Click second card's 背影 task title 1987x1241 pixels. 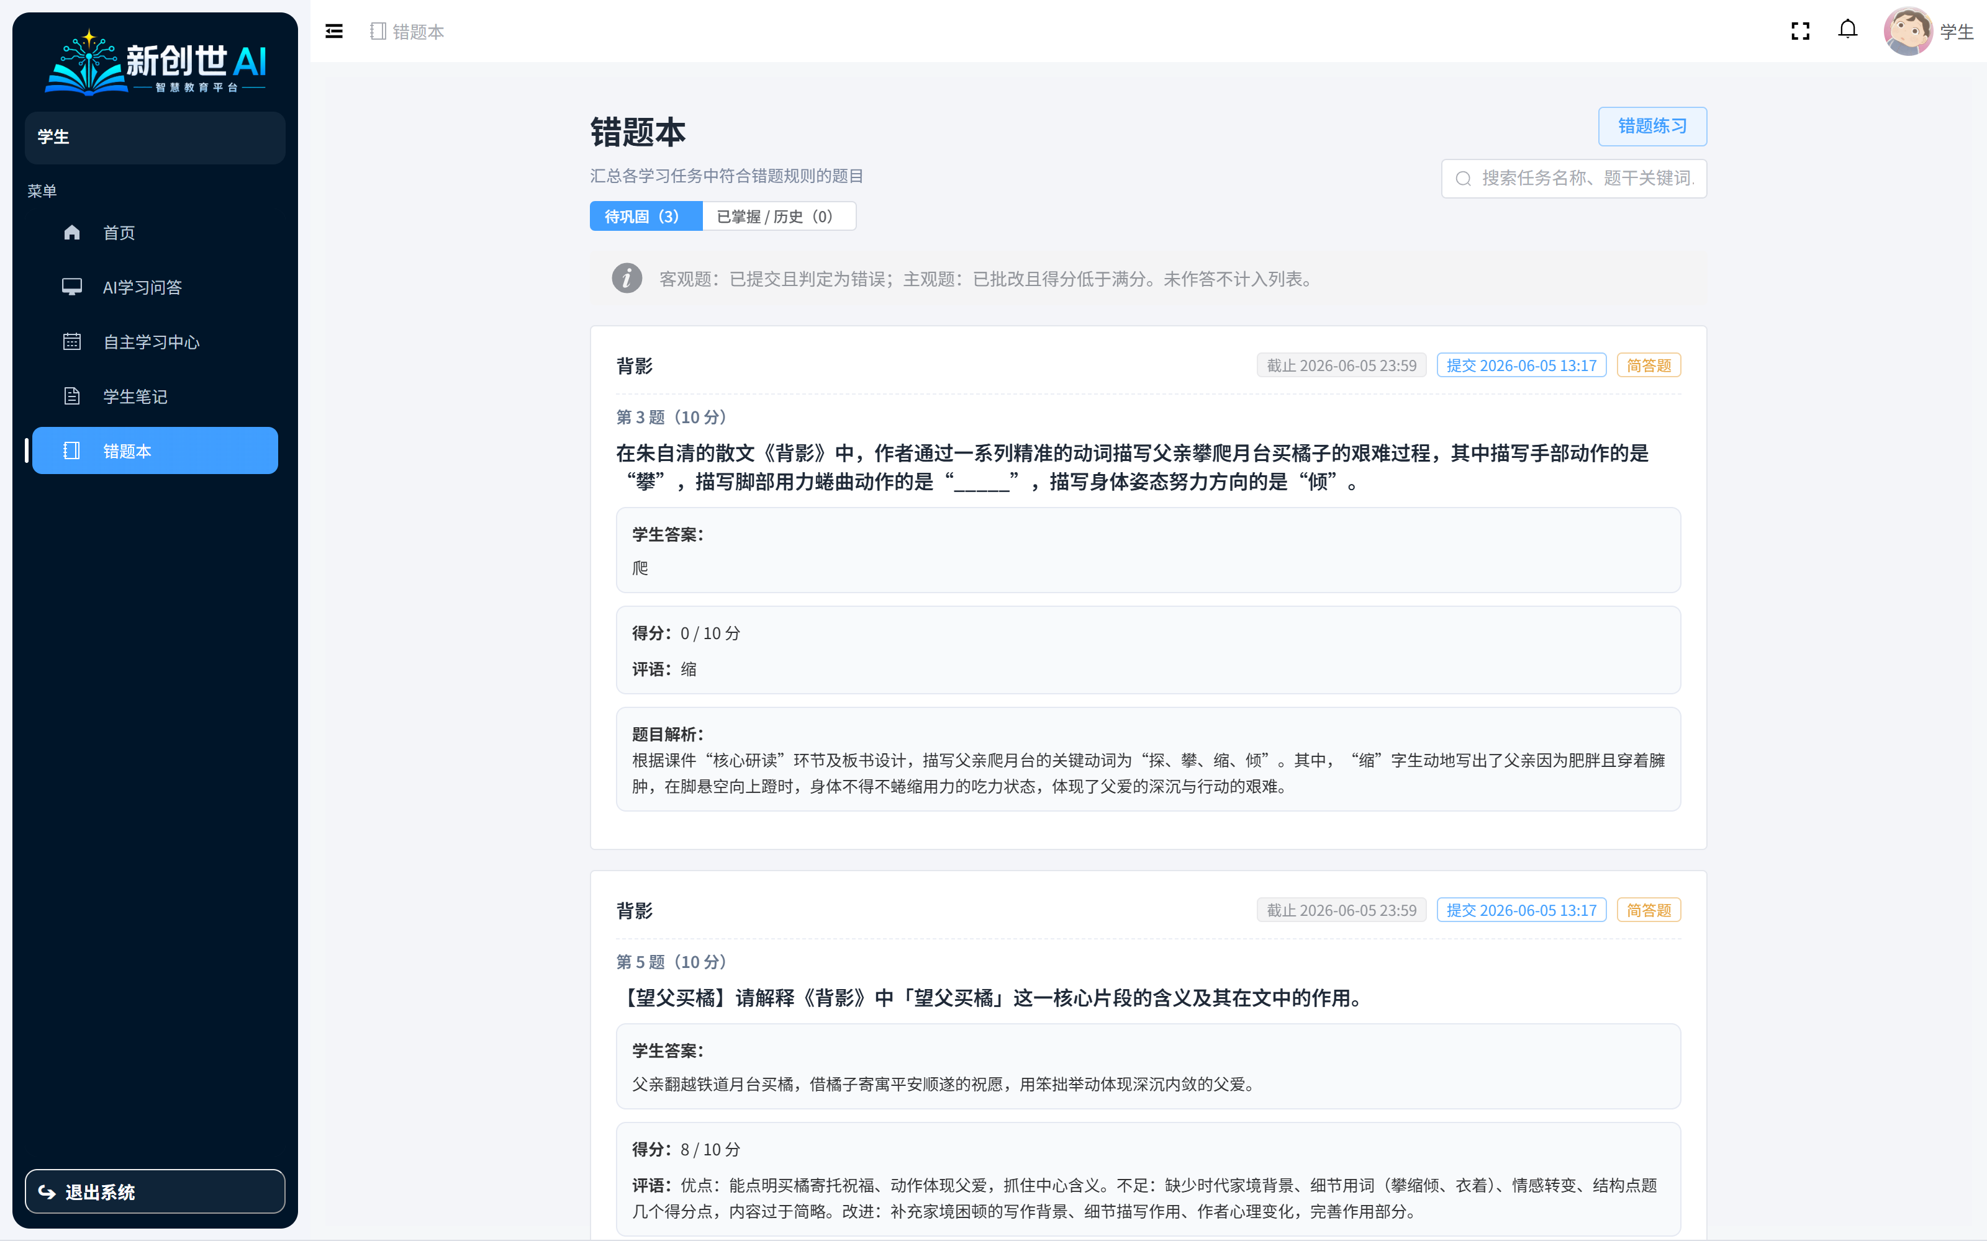coord(635,911)
